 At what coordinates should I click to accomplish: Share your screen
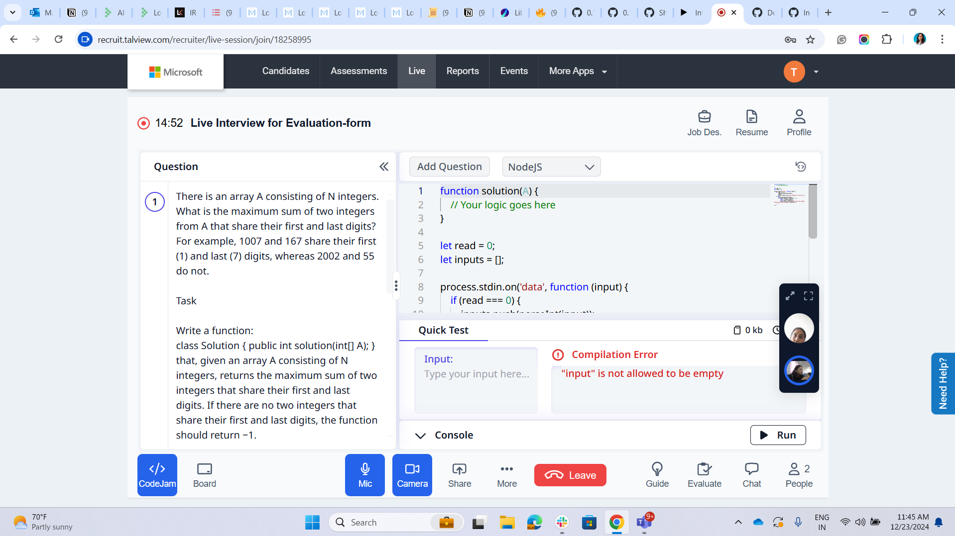pos(459,475)
